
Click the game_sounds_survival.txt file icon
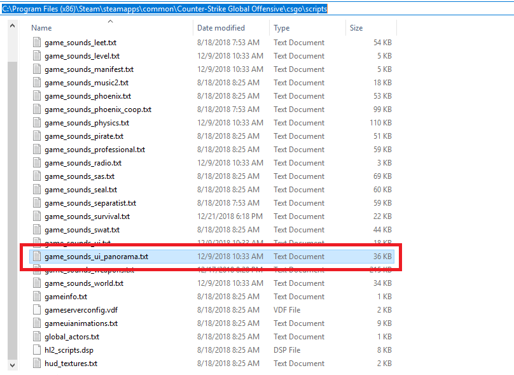[37, 216]
